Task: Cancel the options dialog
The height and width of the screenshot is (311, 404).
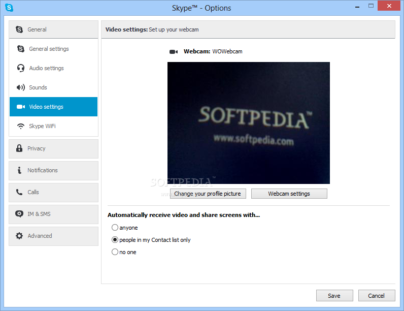Action: [377, 296]
